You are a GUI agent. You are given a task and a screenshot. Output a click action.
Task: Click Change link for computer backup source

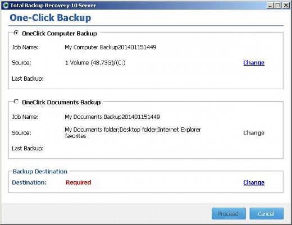[254, 62]
